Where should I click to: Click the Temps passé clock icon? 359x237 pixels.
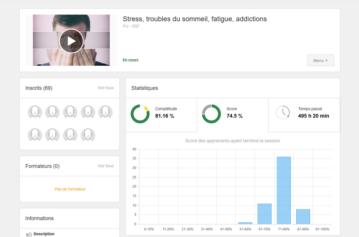(283, 112)
